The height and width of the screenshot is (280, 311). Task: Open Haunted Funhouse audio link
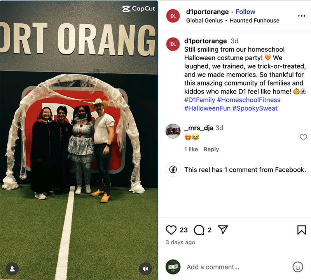(254, 21)
